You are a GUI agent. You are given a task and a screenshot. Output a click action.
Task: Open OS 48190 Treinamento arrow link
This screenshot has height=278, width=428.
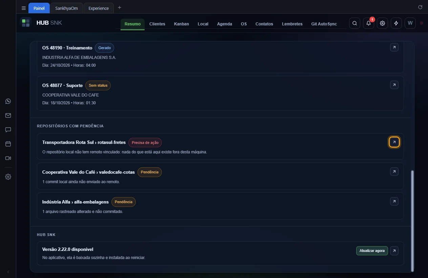(x=394, y=47)
